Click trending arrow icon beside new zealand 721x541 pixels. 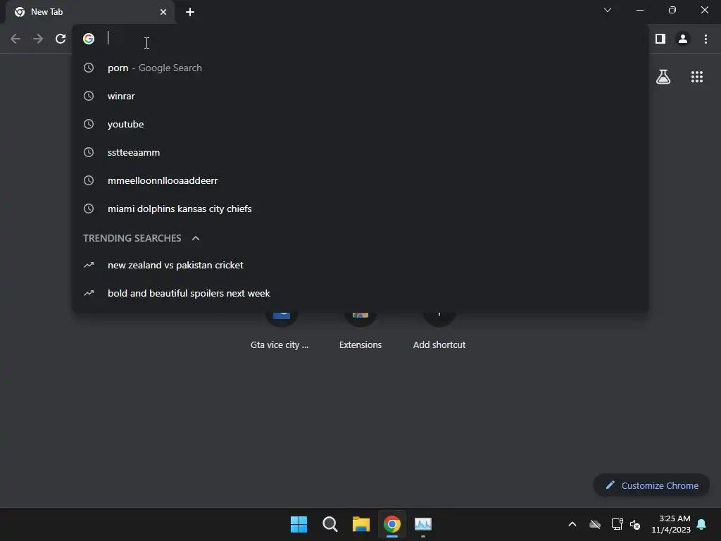[89, 265]
